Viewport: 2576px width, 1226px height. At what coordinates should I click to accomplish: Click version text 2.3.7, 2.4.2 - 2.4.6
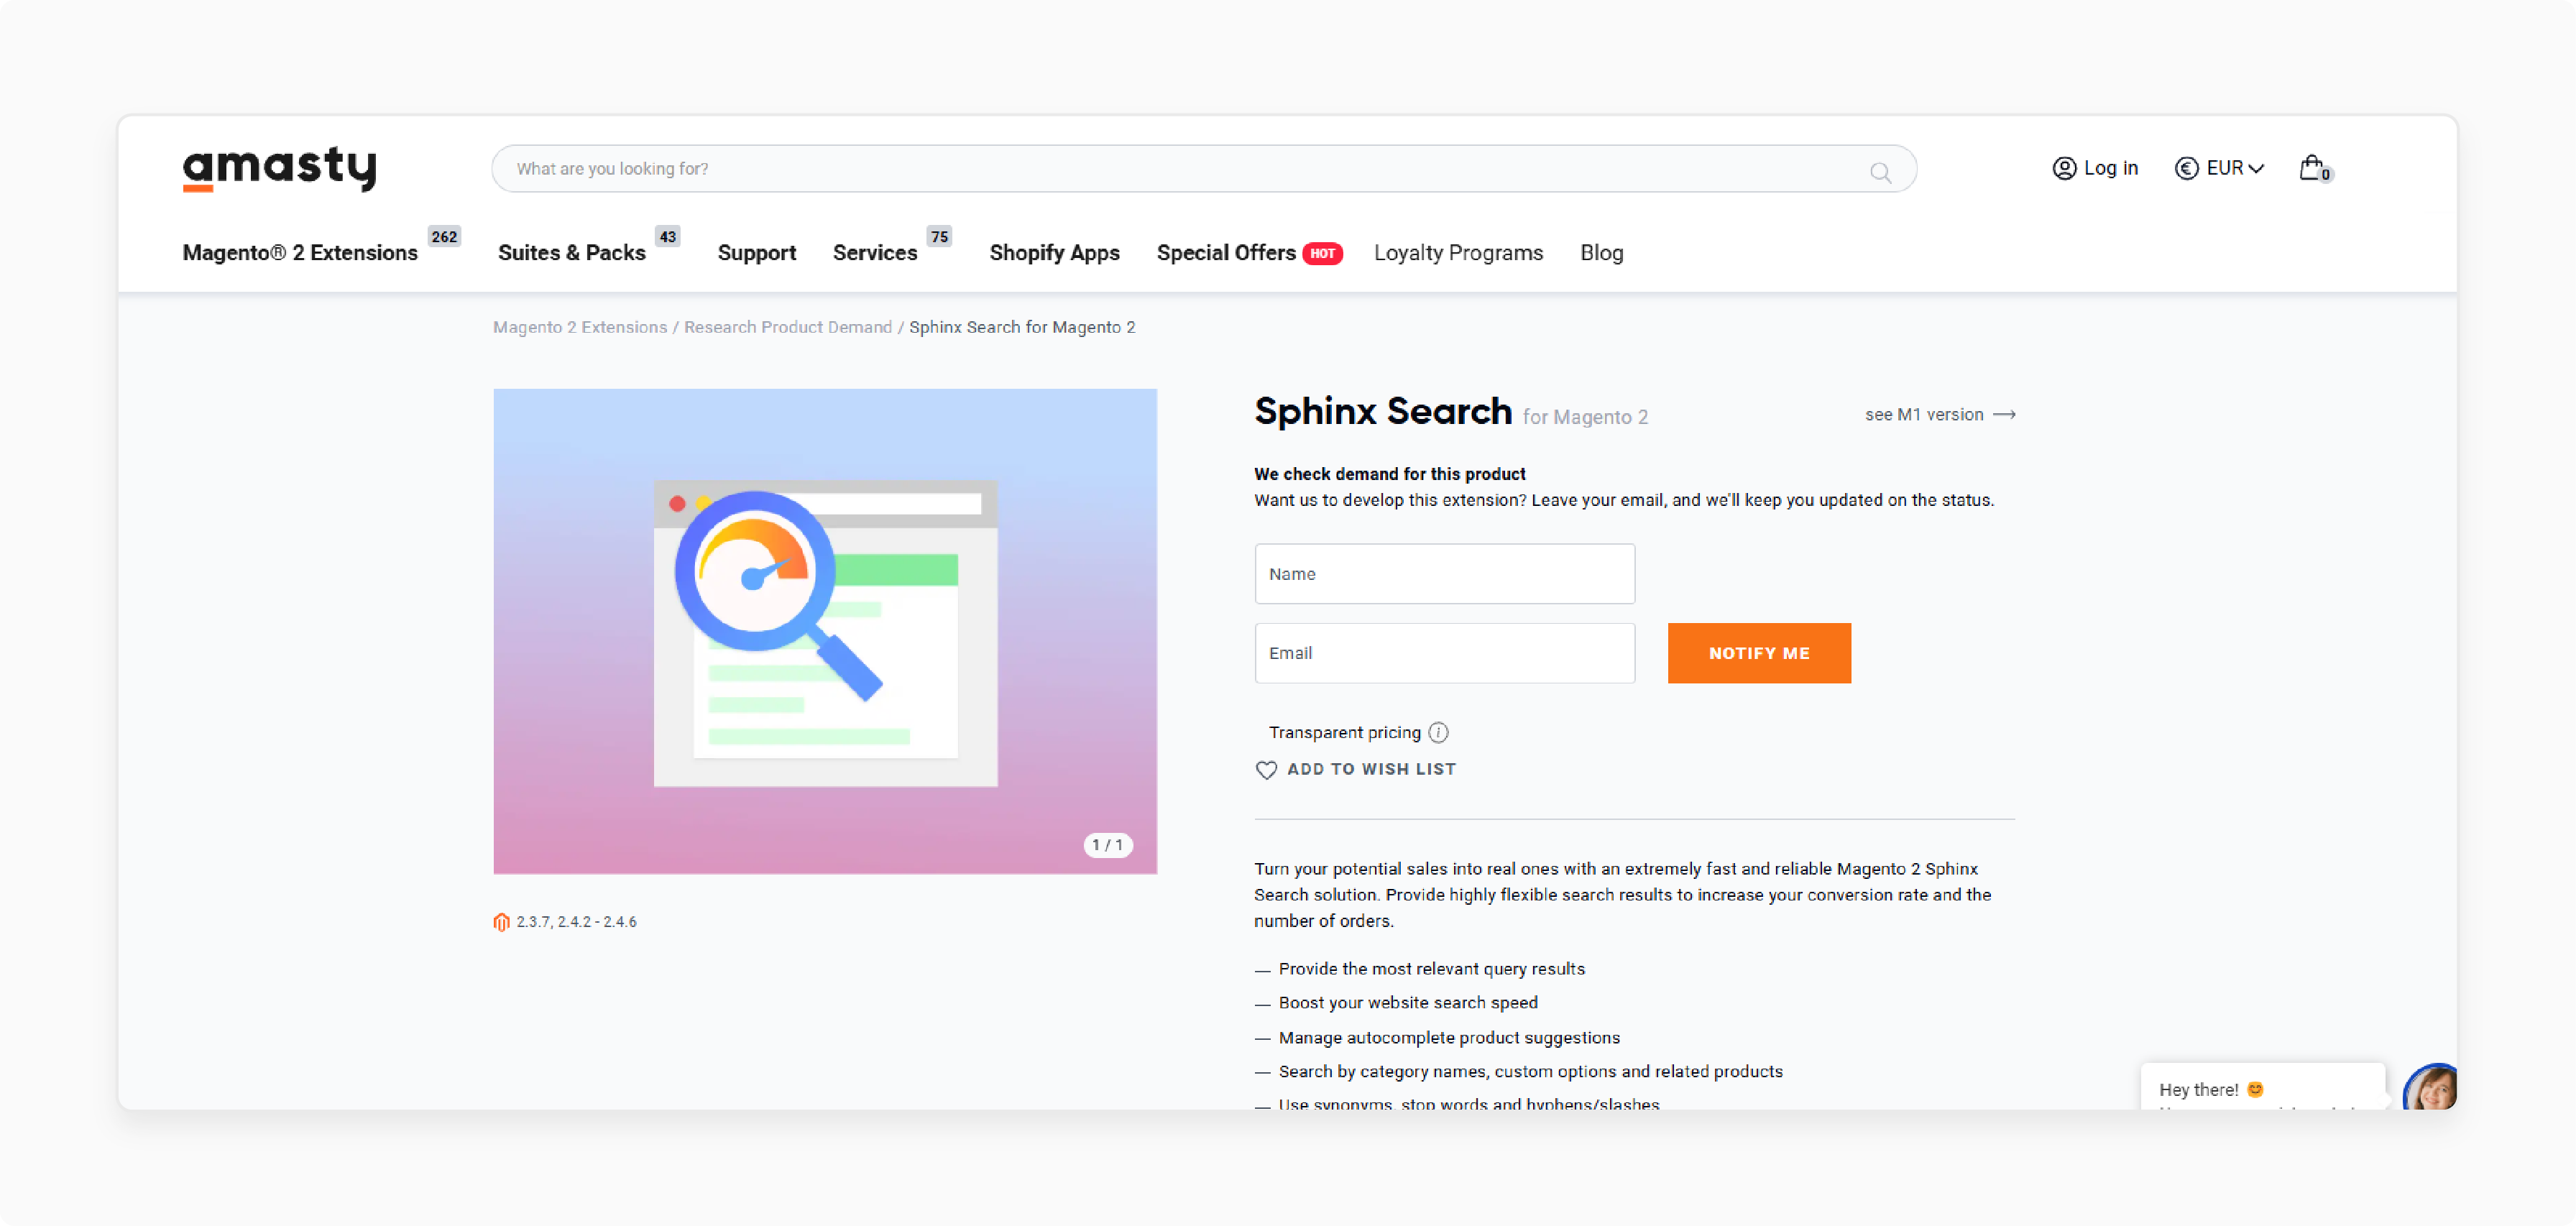click(x=576, y=921)
